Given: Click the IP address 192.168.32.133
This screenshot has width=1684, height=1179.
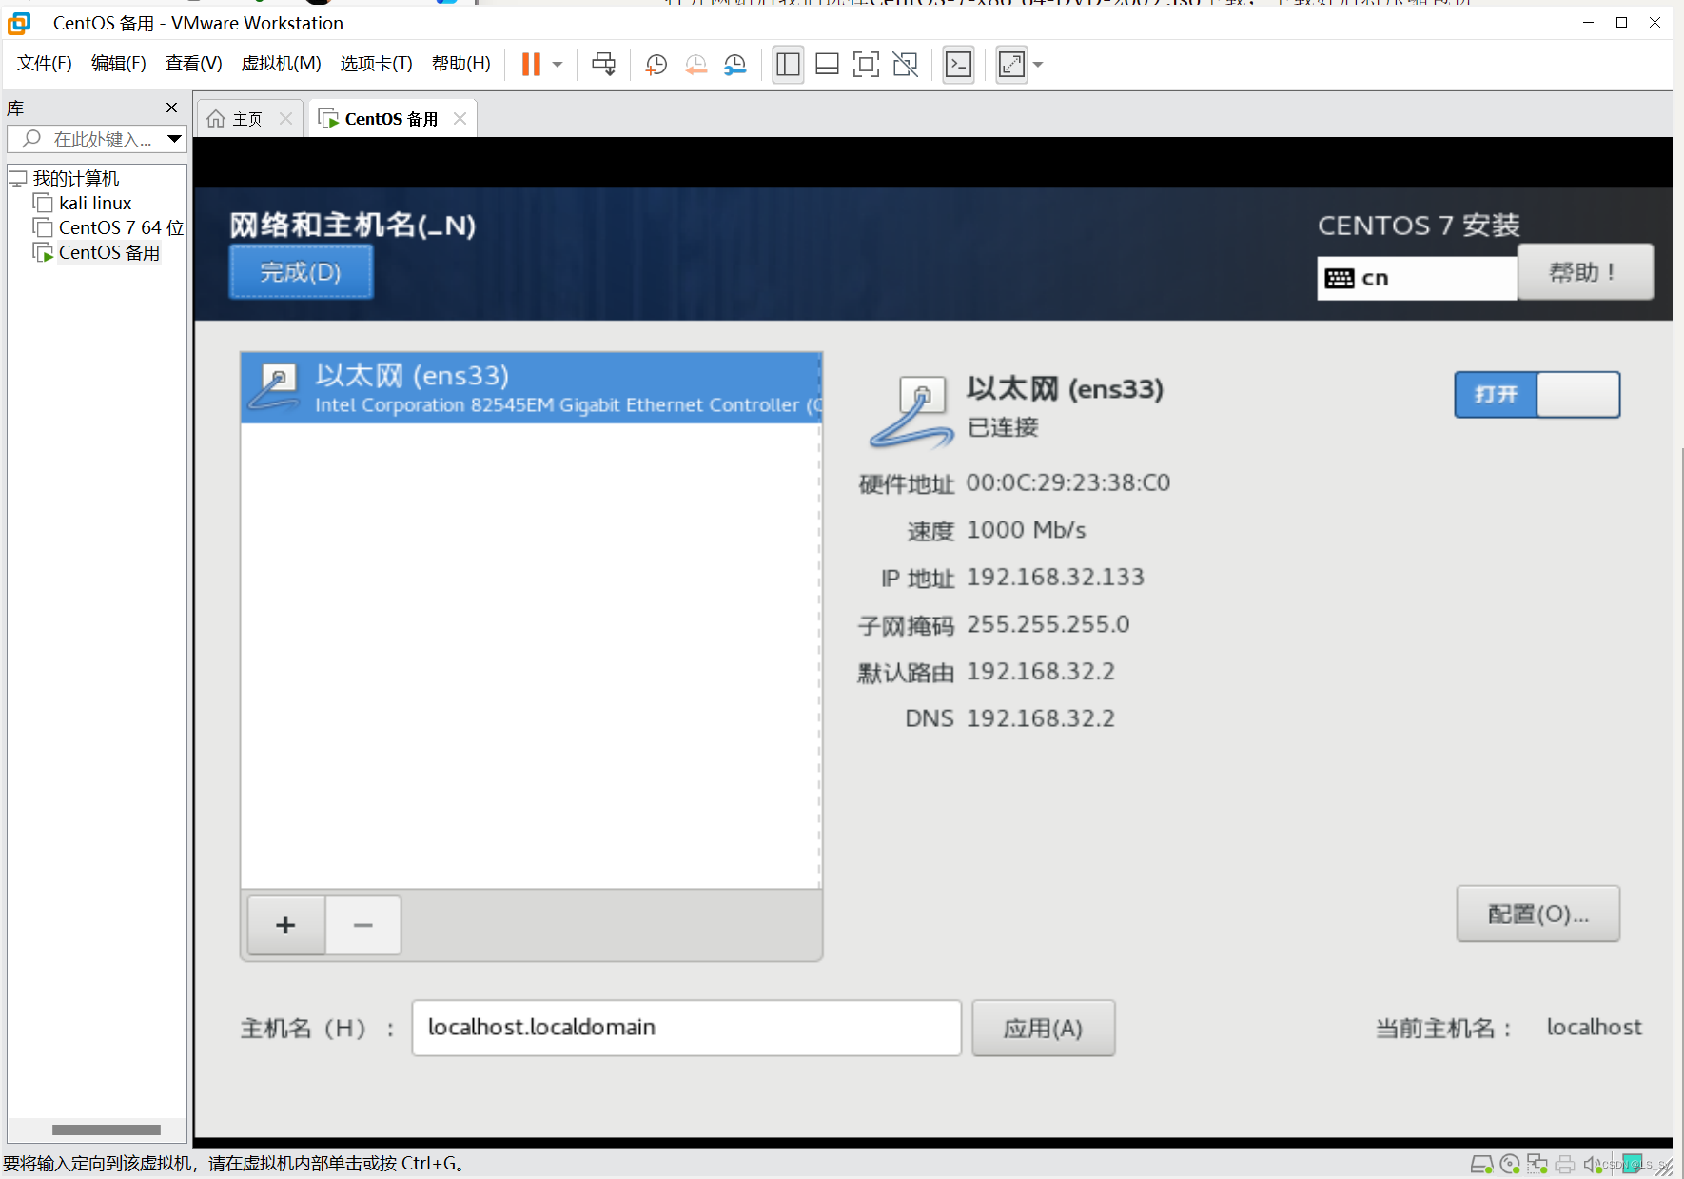Looking at the screenshot, I should pyautogui.click(x=1055, y=578).
